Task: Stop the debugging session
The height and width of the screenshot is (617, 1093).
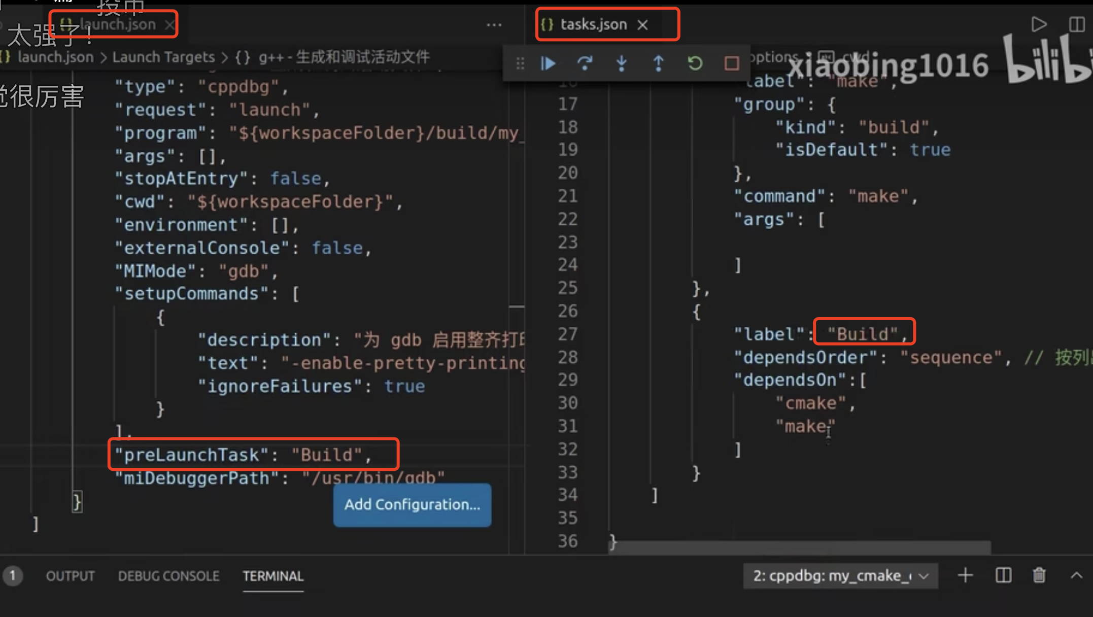Action: 731,63
